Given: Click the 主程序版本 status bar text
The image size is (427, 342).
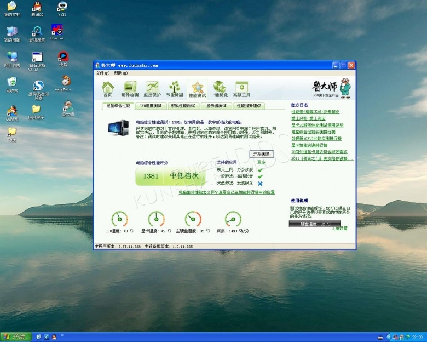Looking at the screenshot, I should 118,246.
